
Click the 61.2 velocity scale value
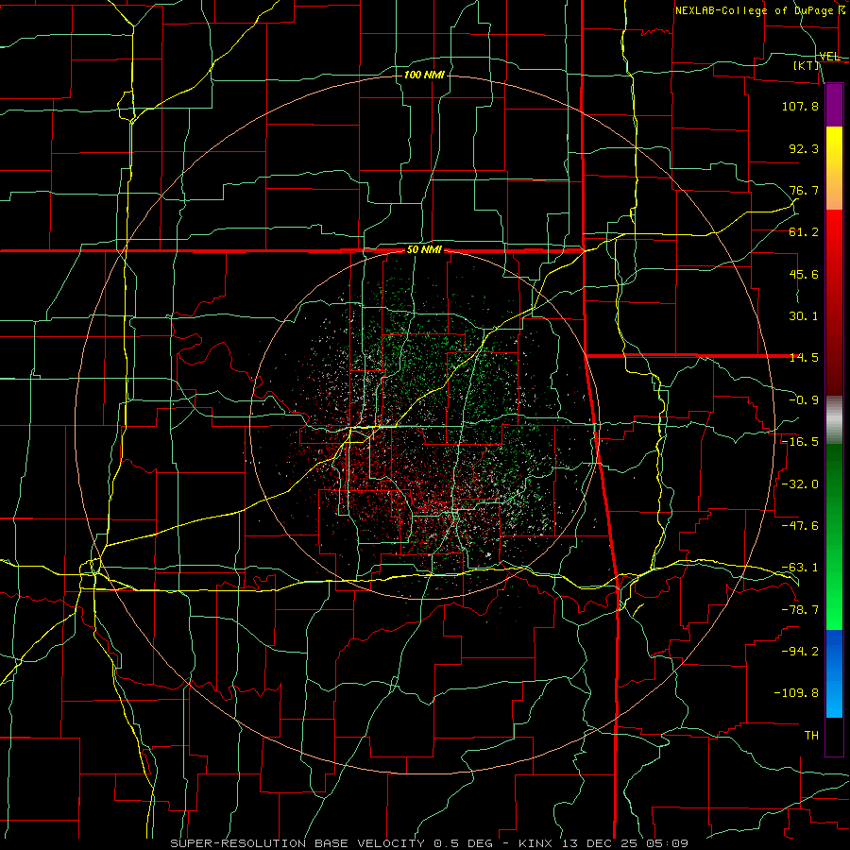(804, 232)
